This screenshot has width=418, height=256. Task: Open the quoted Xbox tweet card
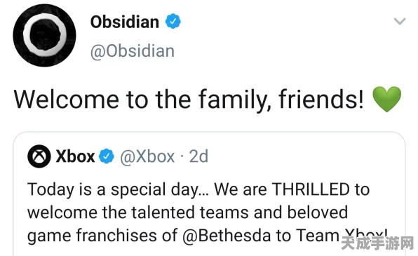209,194
